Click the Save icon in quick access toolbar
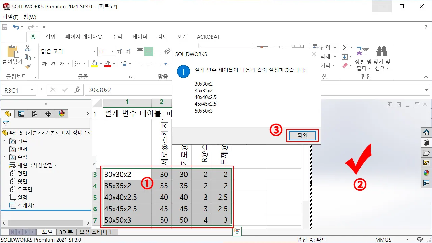Screen dimensions: 432x243 click(5, 27)
